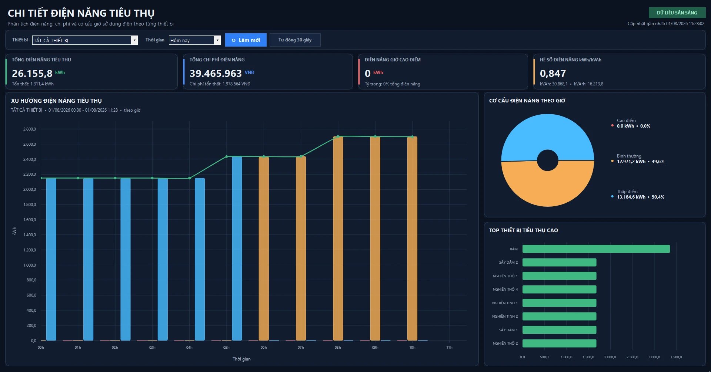Click the red Cao điểm legend dot
The height and width of the screenshot is (372, 711).
[x=612, y=126]
